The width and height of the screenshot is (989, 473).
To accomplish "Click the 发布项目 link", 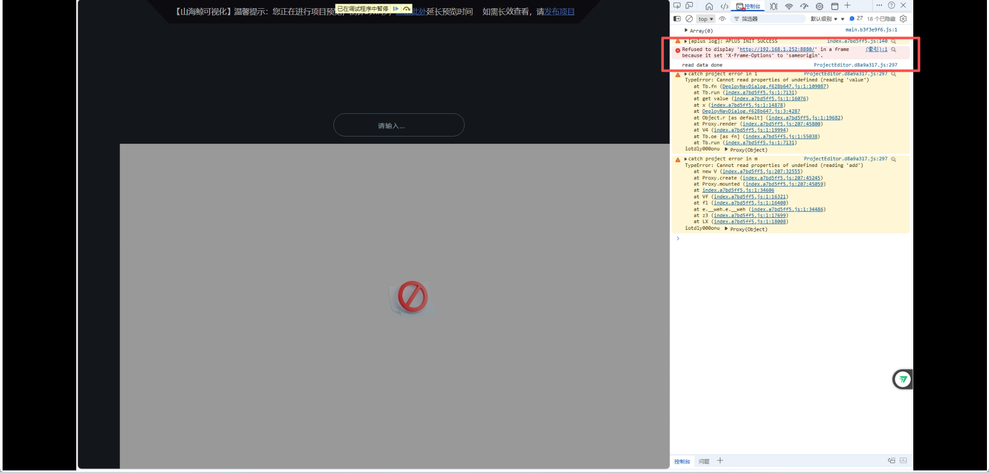I will tap(559, 11).
